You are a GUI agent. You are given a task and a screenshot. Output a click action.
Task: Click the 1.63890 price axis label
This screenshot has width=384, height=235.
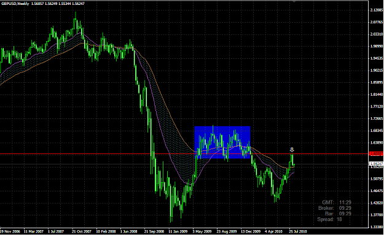377,142
